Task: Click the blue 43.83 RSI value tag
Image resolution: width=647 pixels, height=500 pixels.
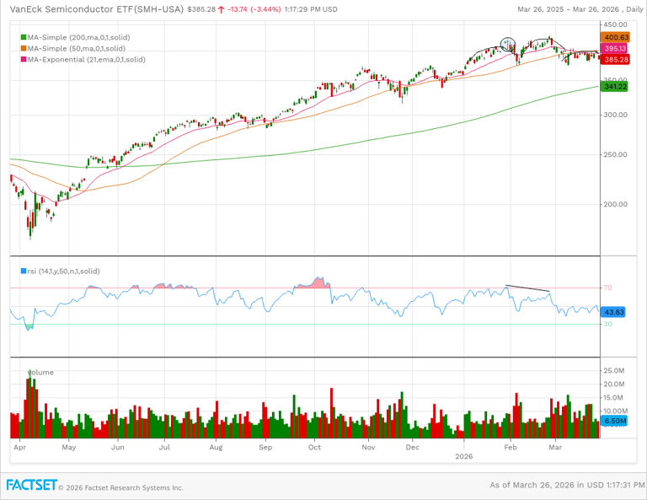Action: coord(613,312)
